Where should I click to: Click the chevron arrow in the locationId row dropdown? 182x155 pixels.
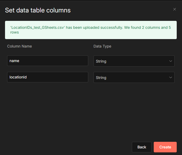(x=170, y=77)
